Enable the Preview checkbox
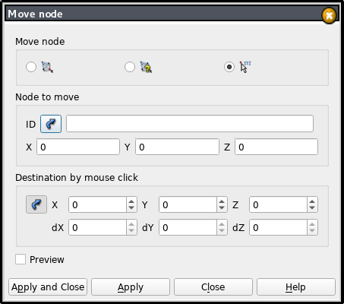 pos(21,259)
